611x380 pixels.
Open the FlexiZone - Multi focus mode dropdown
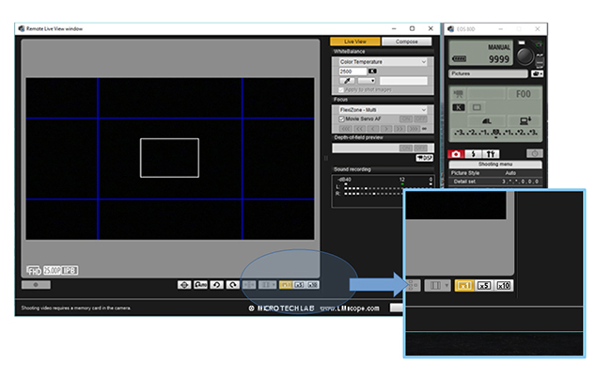tap(383, 110)
